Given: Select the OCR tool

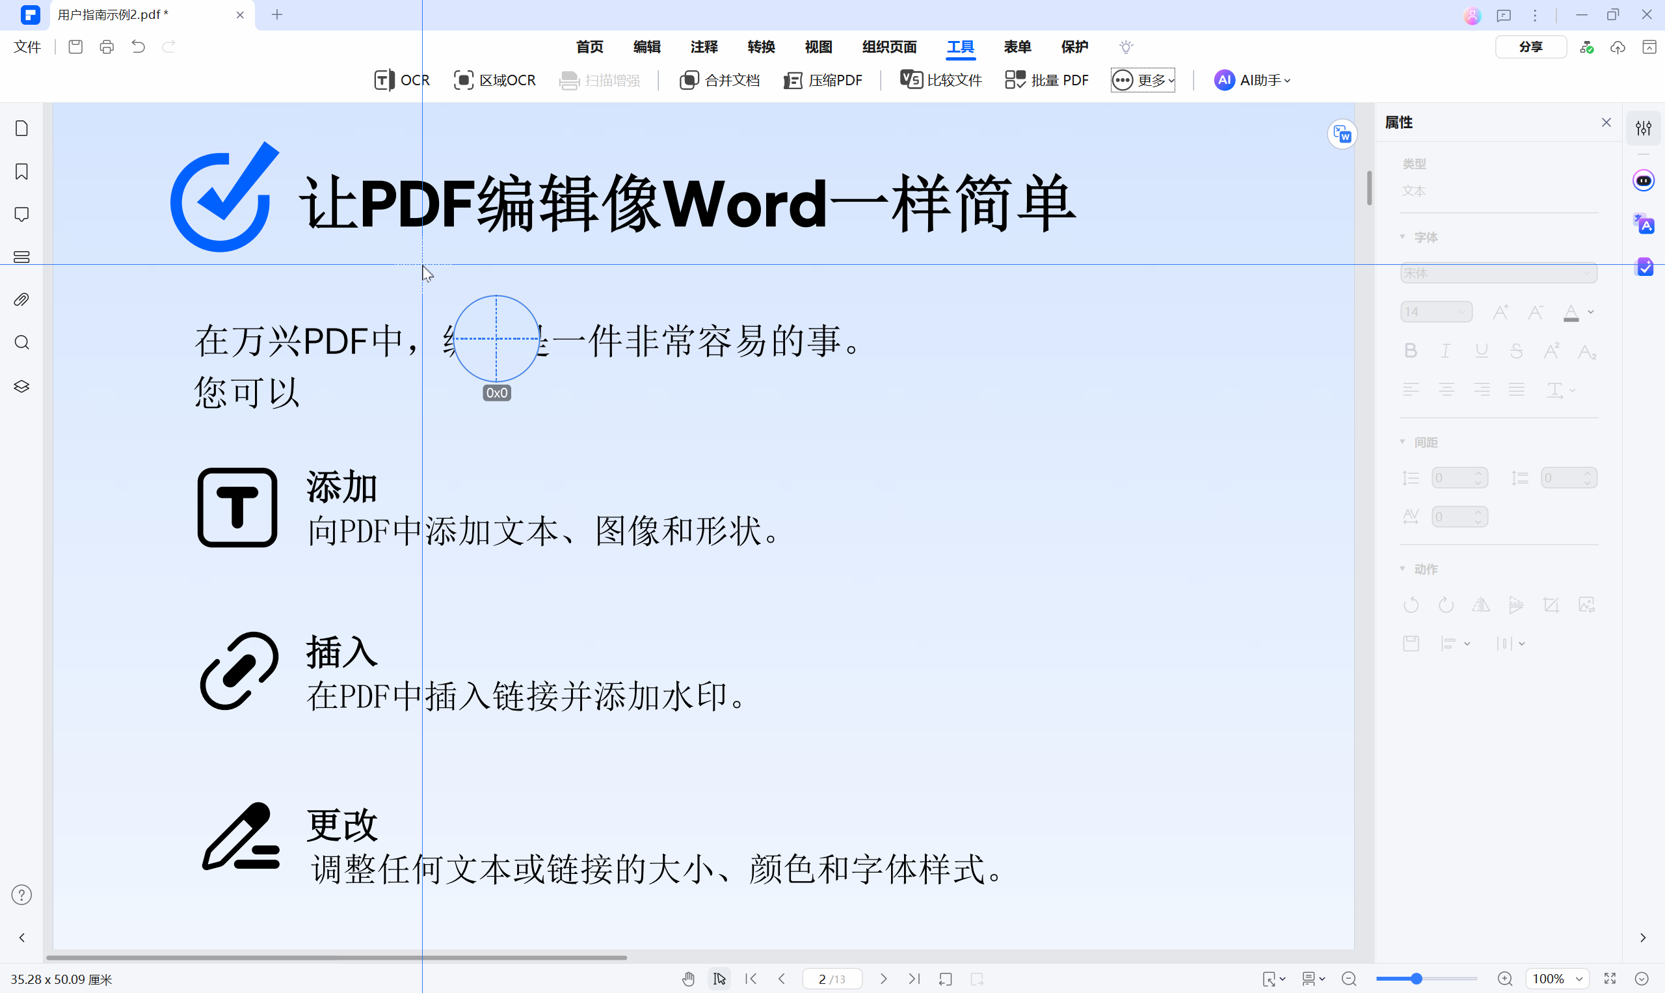Looking at the screenshot, I should pos(401,79).
